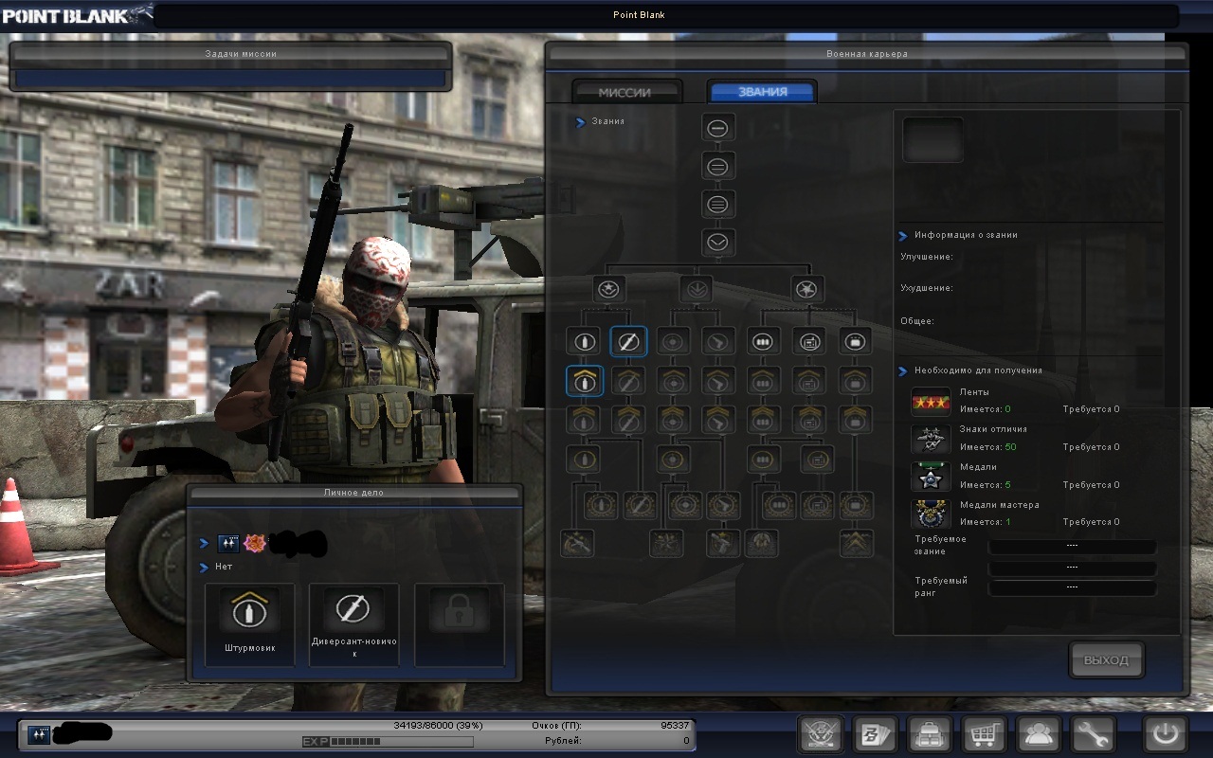1213x758 pixels.
Task: Click the Требуемое звание value field
Action: pyautogui.click(x=1072, y=547)
